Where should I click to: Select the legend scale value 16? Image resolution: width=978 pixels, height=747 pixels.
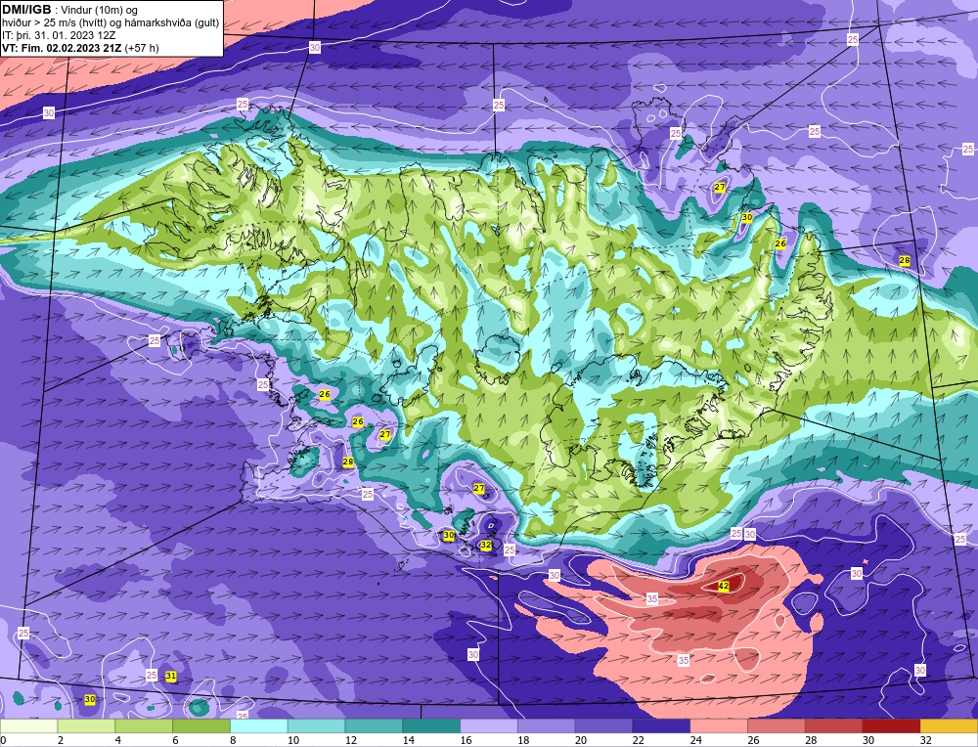tap(466, 740)
